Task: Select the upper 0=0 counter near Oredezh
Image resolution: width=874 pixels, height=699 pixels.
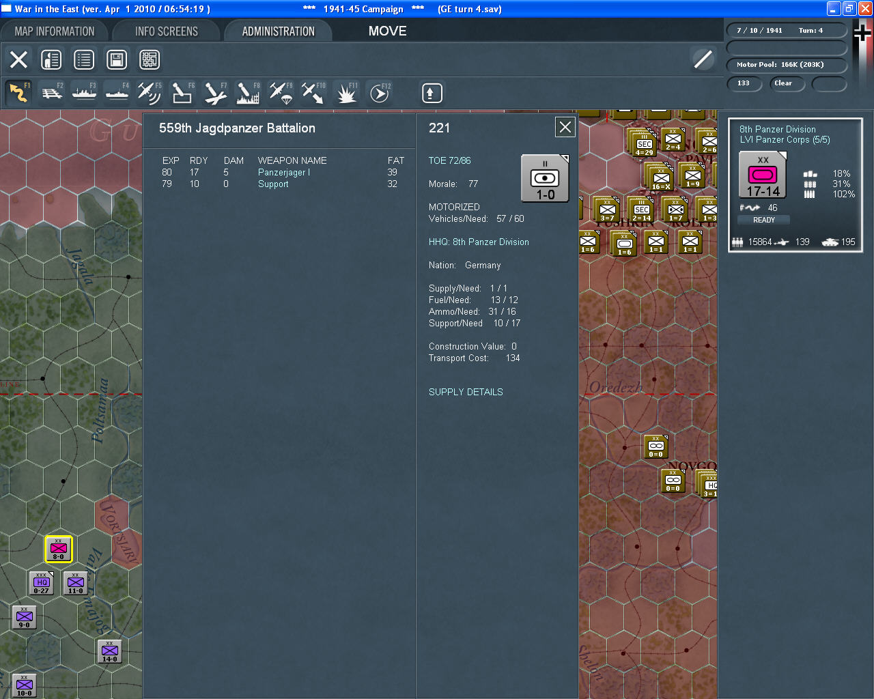Action: point(656,446)
